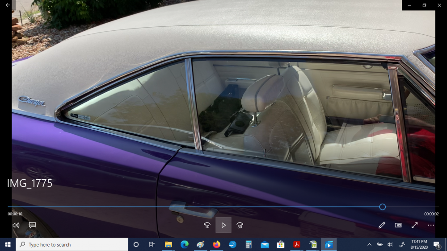Open the notification action center

[437, 244]
